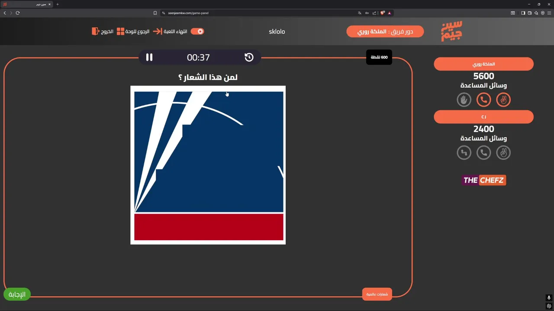
Task: Click the 00:37 timer display
Action: pos(198,57)
